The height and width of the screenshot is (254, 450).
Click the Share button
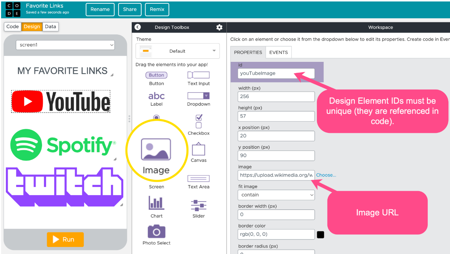(x=130, y=10)
